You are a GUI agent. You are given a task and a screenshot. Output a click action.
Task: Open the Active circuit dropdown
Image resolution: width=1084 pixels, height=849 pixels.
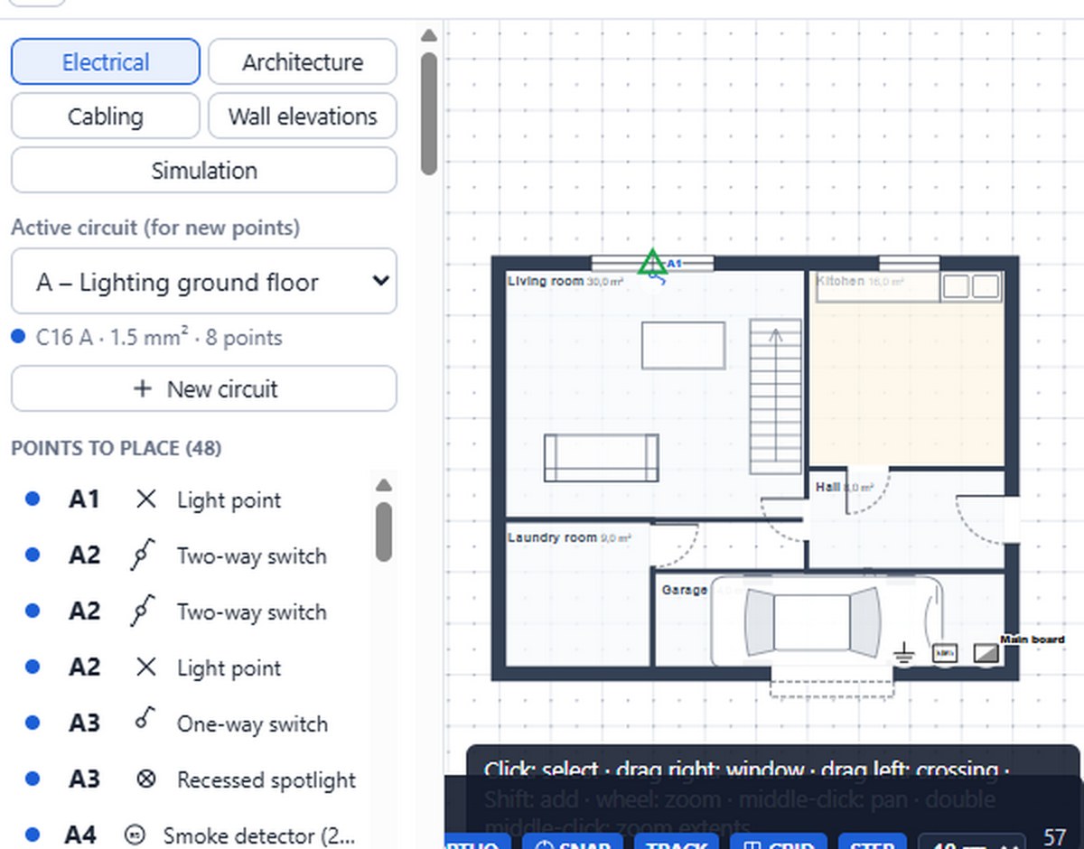(x=204, y=282)
